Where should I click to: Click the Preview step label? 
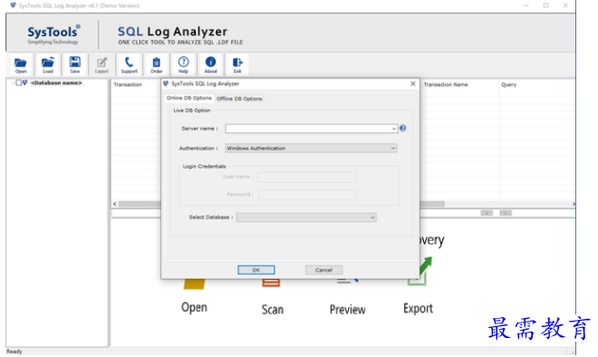[x=347, y=309]
